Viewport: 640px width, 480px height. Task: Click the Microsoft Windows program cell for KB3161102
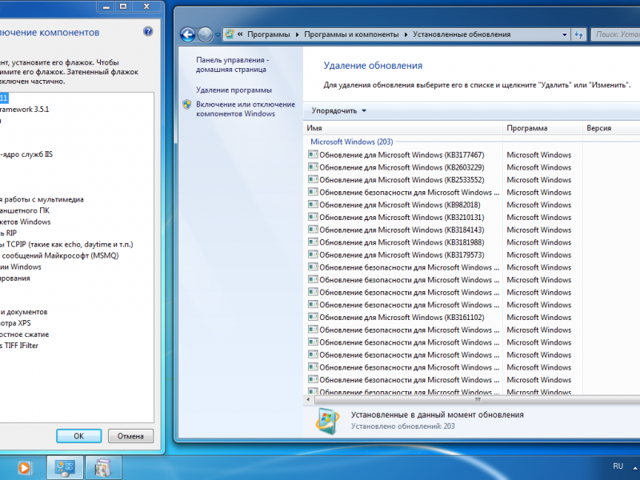coord(538,317)
